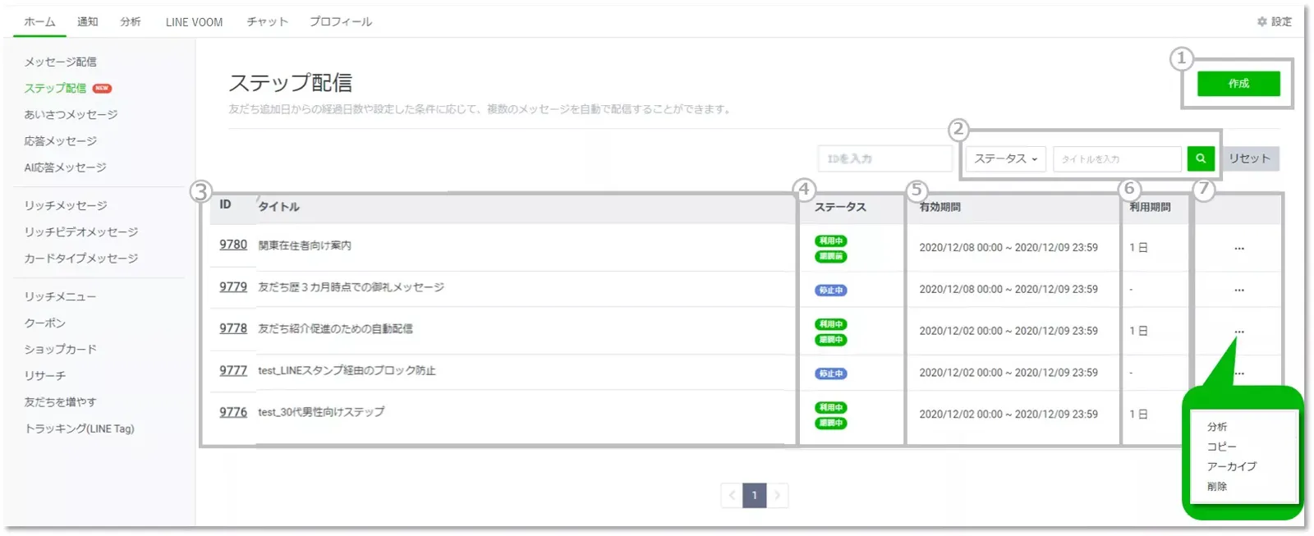
Task: Click the green search magnifier icon
Action: point(1201,158)
